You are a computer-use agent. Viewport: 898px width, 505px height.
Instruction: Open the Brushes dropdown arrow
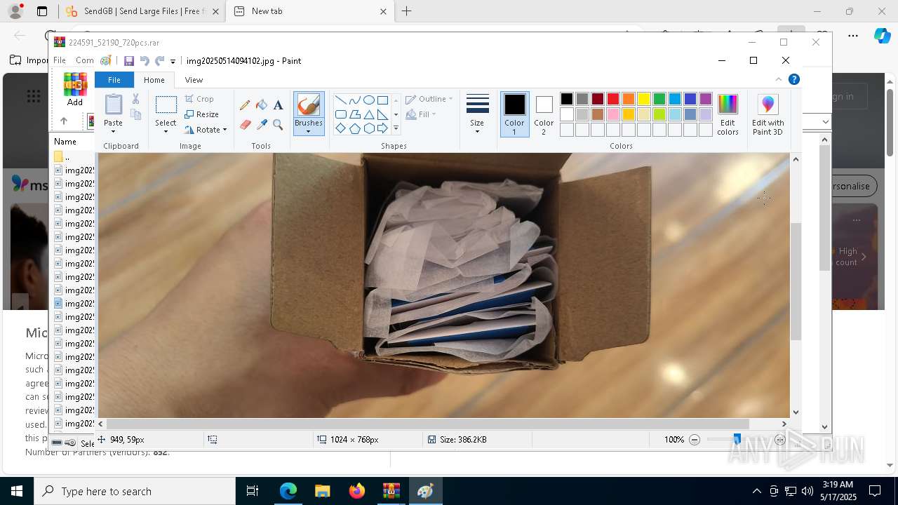click(309, 132)
